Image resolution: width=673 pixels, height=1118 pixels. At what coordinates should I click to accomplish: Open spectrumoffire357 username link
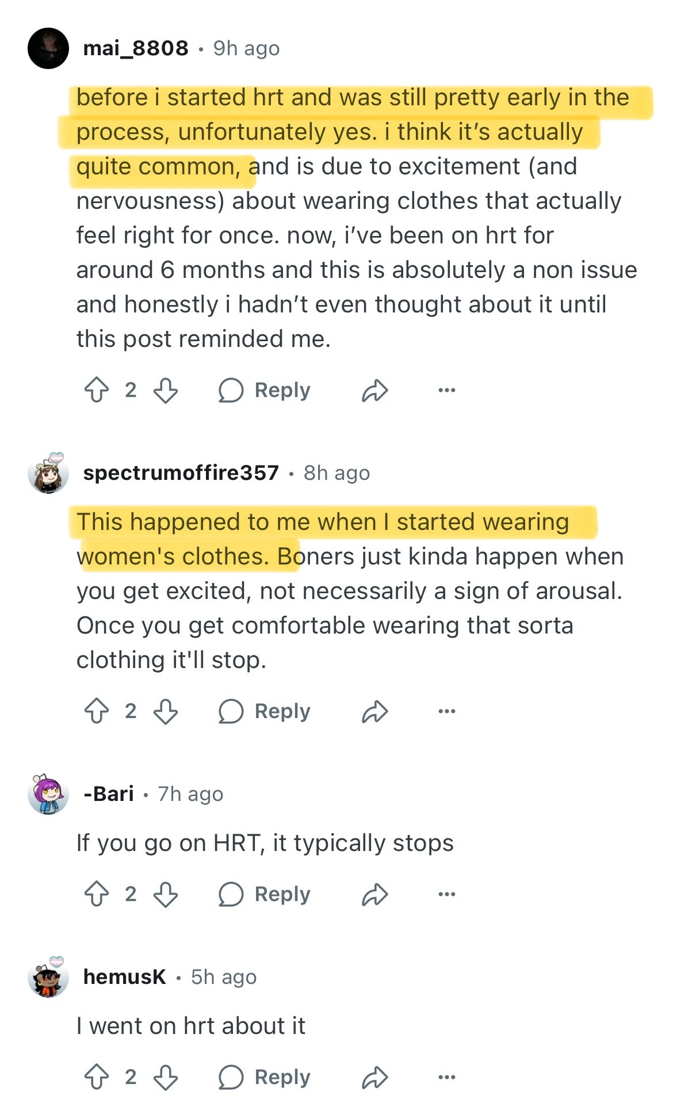click(181, 473)
